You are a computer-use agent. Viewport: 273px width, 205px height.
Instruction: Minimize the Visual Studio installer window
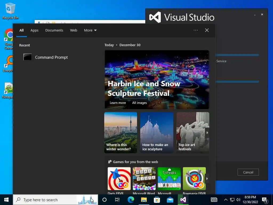255,15
